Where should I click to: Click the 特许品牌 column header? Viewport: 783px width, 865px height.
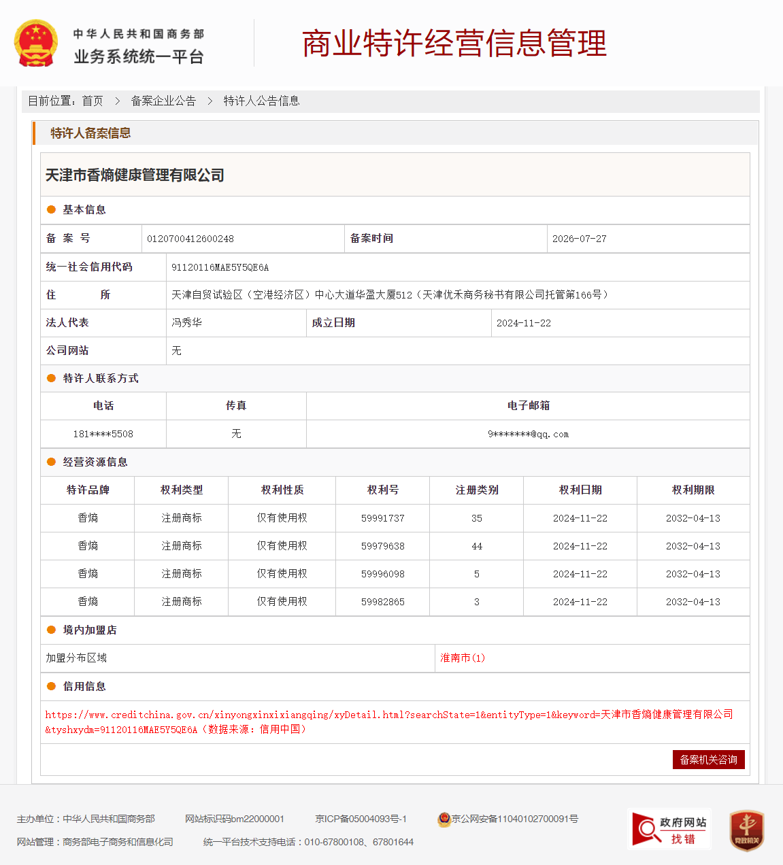tap(88, 490)
